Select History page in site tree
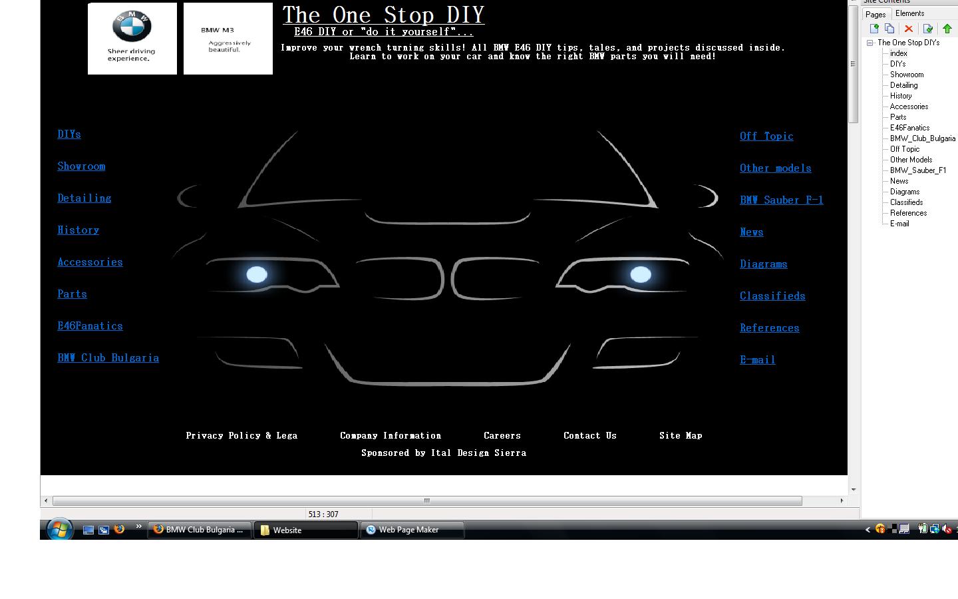This screenshot has width=958, height=599. pos(901,96)
